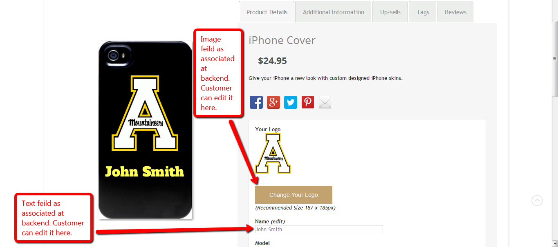
Task: Tweet product using Twitter icon
Action: coord(291,102)
